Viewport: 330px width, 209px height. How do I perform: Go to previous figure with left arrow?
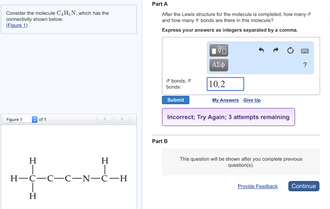(104, 119)
